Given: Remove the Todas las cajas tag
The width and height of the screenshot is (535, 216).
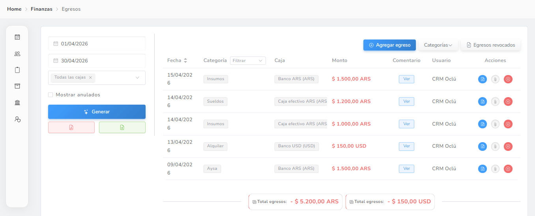Looking at the screenshot, I should (x=90, y=77).
